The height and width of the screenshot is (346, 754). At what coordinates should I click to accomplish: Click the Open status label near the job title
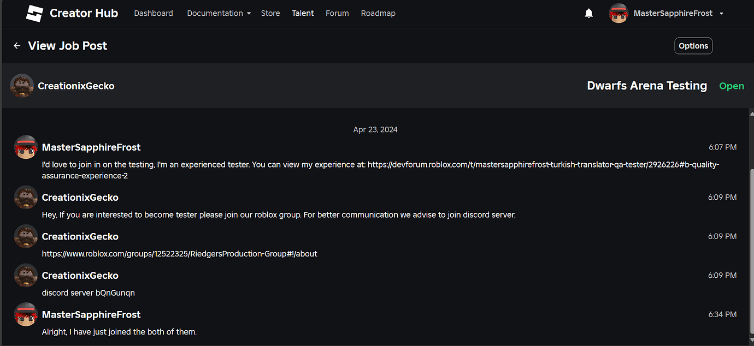[732, 86]
